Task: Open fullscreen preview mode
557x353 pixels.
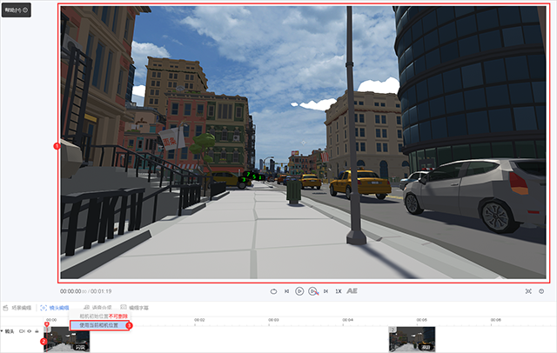Action: [528, 291]
